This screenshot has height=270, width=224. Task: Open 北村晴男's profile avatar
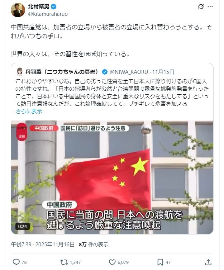click(18, 10)
